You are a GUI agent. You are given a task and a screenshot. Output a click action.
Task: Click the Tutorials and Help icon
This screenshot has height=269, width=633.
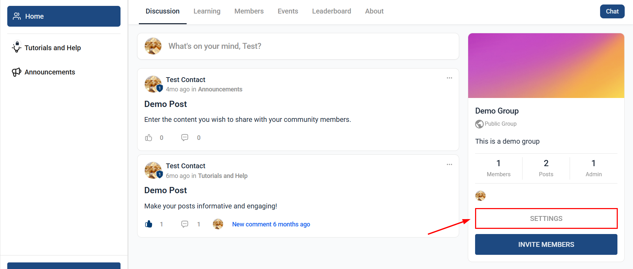pyautogui.click(x=17, y=47)
